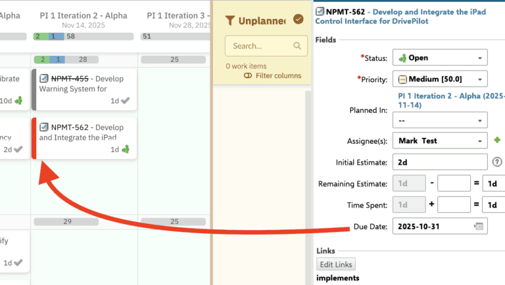Open the Priority dropdown showing Medium
The width and height of the screenshot is (505, 285).
click(440, 79)
